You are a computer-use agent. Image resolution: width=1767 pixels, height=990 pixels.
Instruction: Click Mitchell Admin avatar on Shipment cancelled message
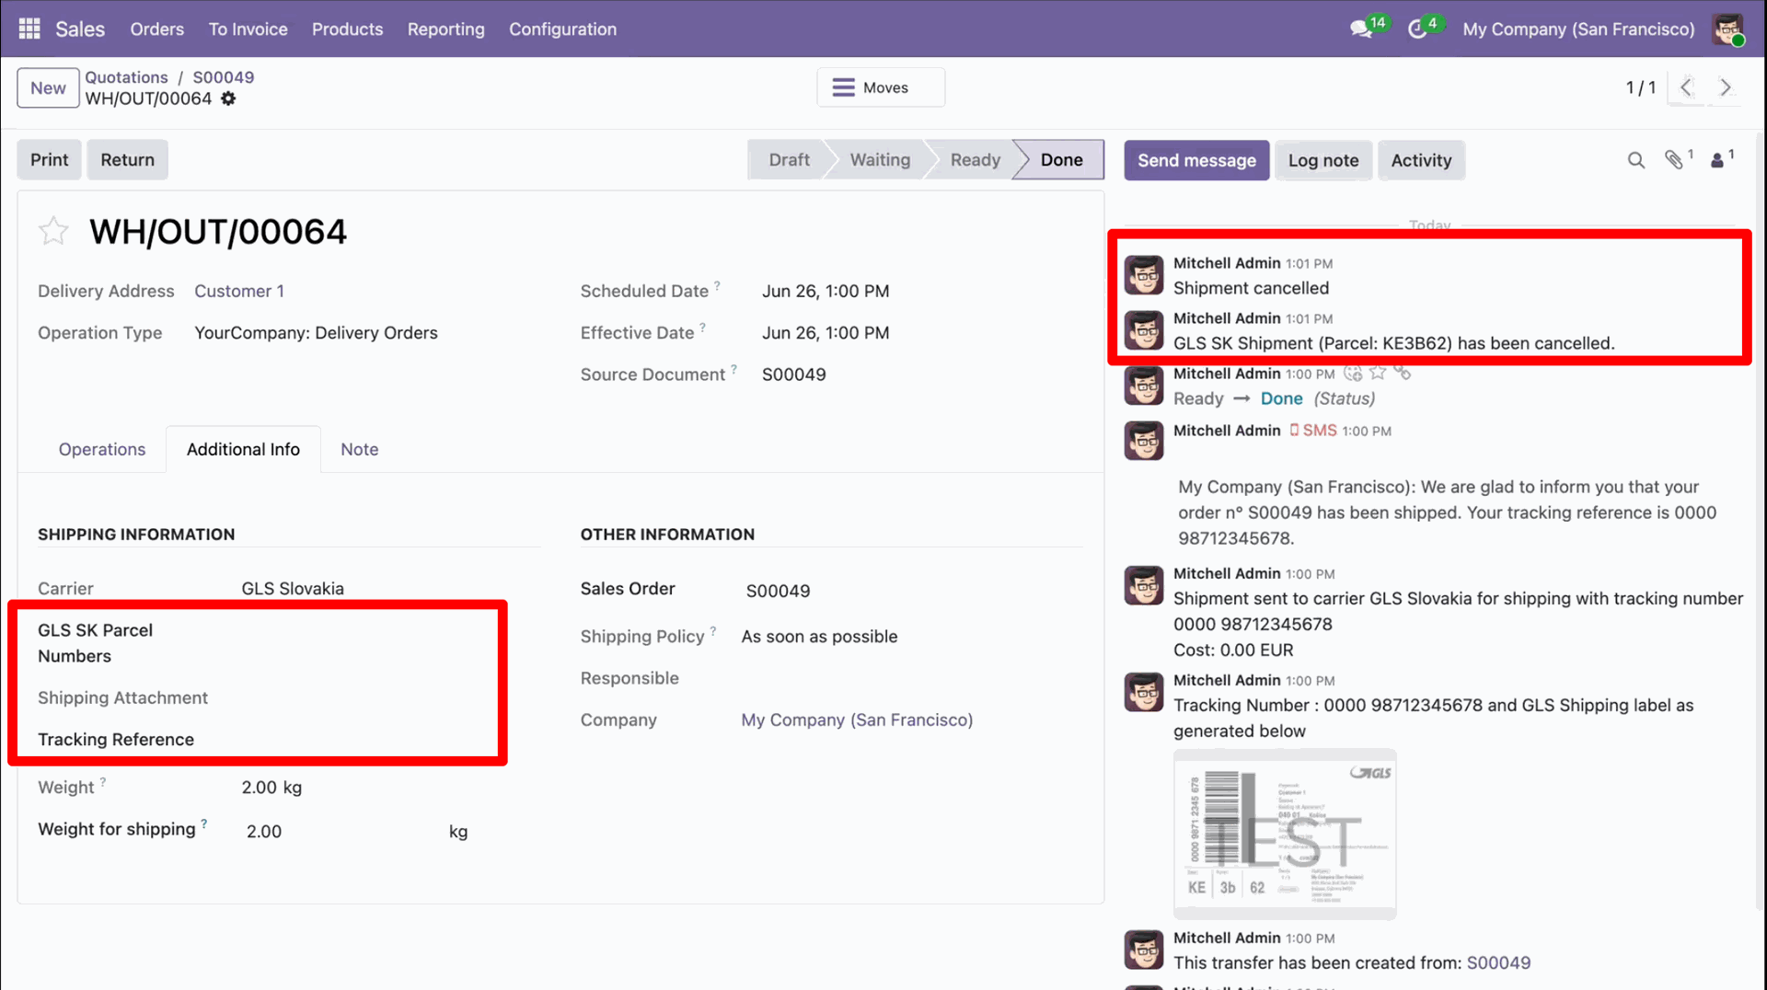(x=1144, y=275)
